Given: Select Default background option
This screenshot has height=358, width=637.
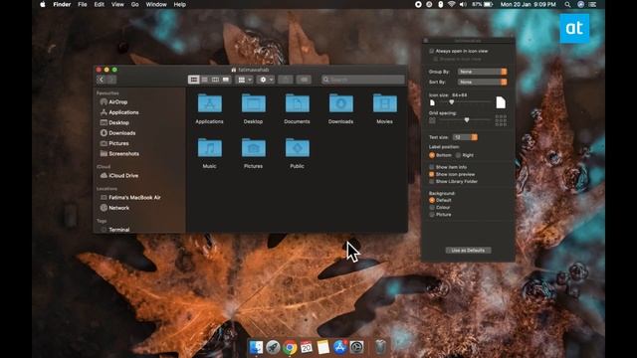Looking at the screenshot, I should point(432,200).
